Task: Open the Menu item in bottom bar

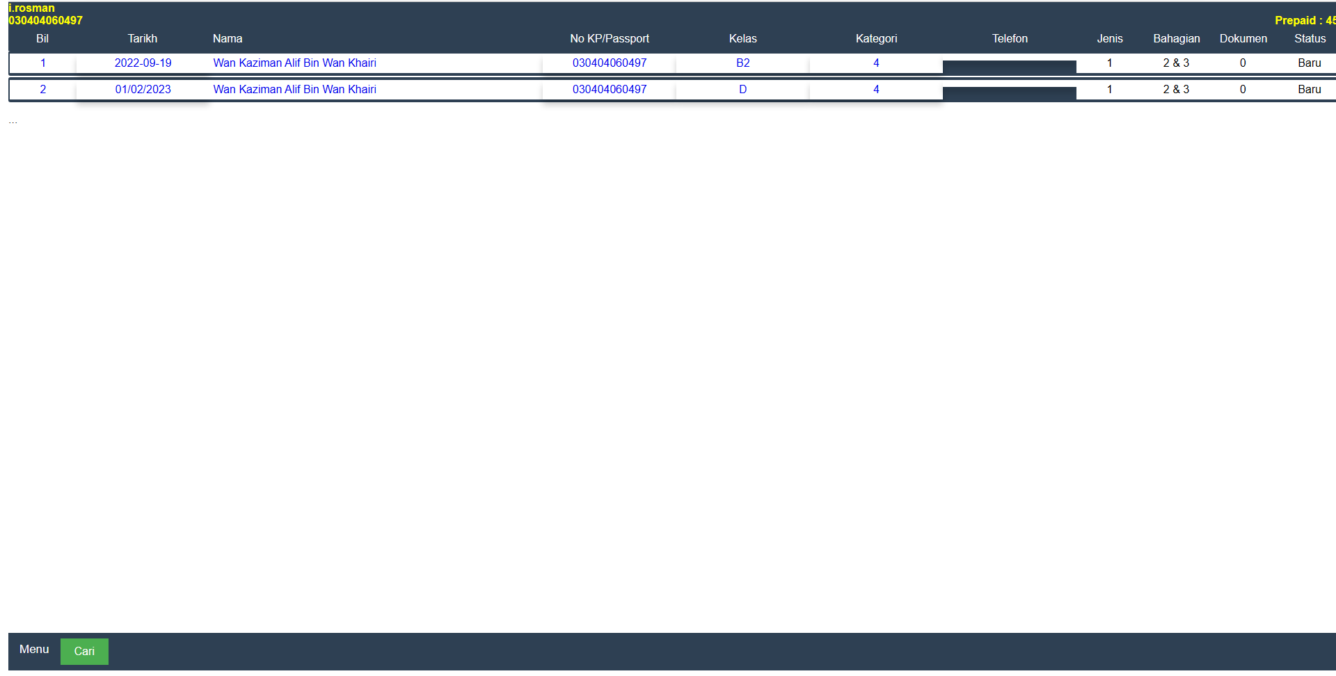Action: pos(34,650)
